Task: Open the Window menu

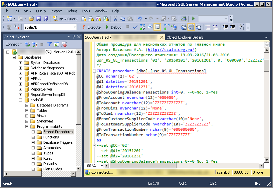Action: point(101,11)
